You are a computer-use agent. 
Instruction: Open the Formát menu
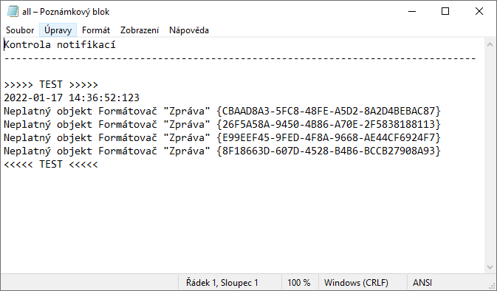pos(96,30)
